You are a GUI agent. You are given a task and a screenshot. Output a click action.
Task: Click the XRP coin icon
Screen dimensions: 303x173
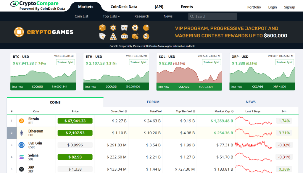21,169
